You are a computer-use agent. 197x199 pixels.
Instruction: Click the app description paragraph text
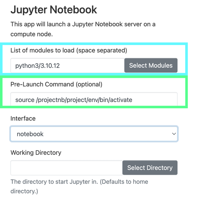[83, 29]
